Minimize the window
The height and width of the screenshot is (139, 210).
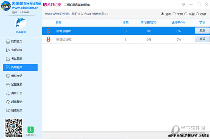[x=191, y=5]
